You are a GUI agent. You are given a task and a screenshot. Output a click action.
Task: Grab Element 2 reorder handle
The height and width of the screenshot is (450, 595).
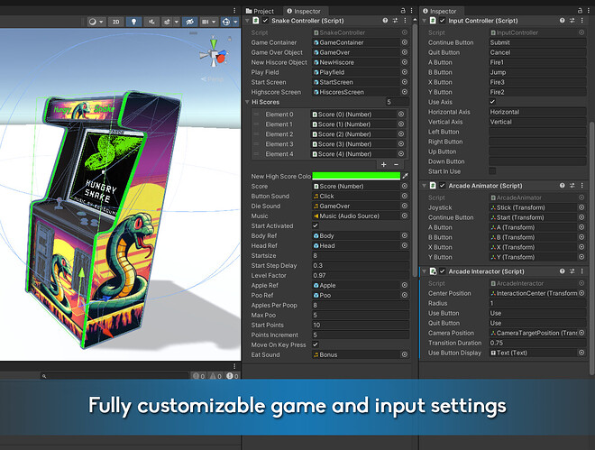coord(256,134)
